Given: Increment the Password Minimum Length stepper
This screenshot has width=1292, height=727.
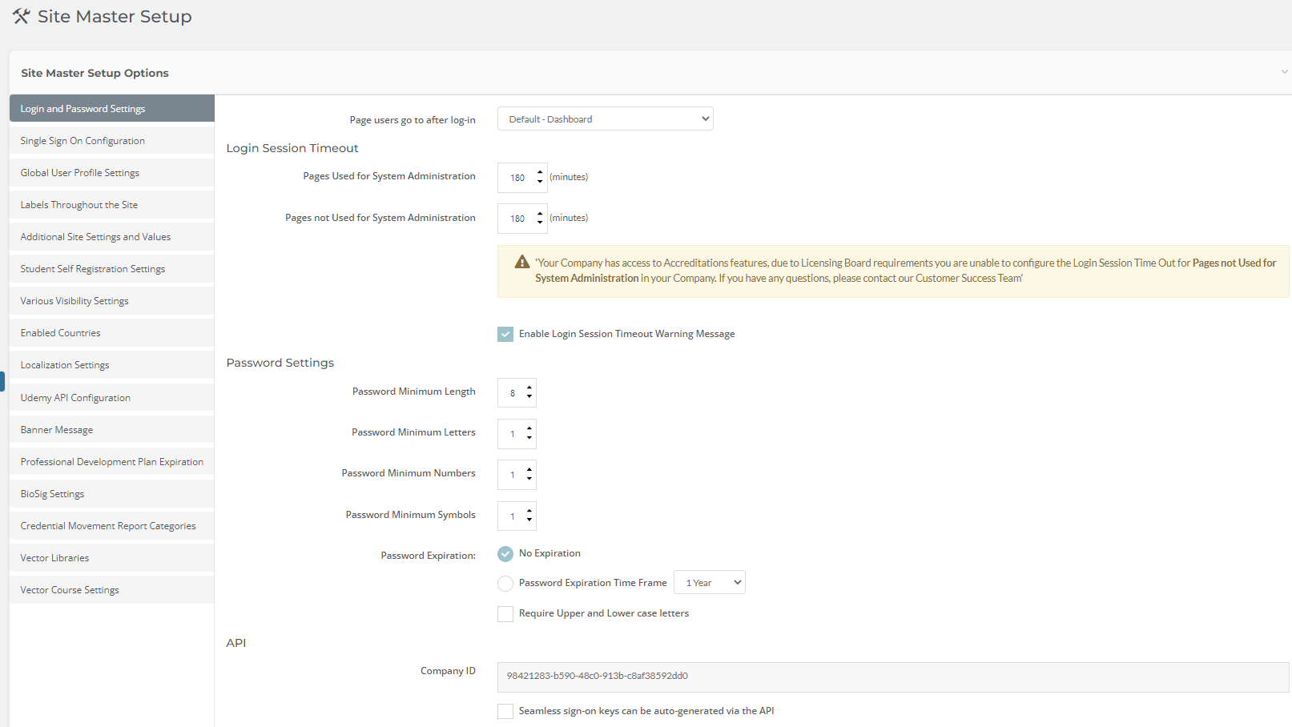Looking at the screenshot, I should coord(529,388).
